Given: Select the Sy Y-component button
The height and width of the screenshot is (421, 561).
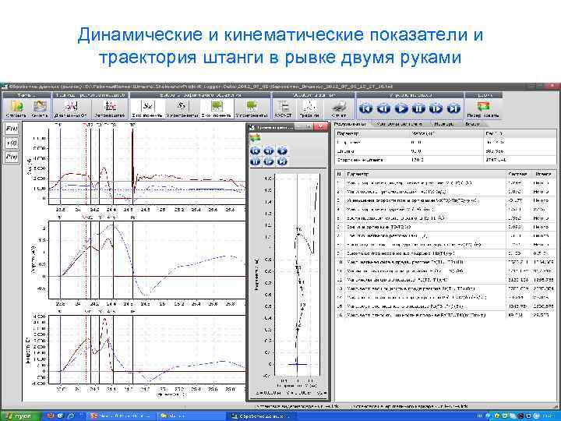Looking at the screenshot, I should [182, 108].
